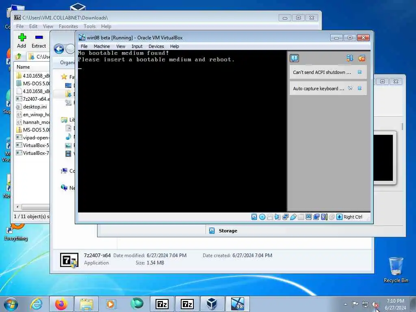
Task: Click the win98 VM taskbar button
Action: tap(237, 304)
